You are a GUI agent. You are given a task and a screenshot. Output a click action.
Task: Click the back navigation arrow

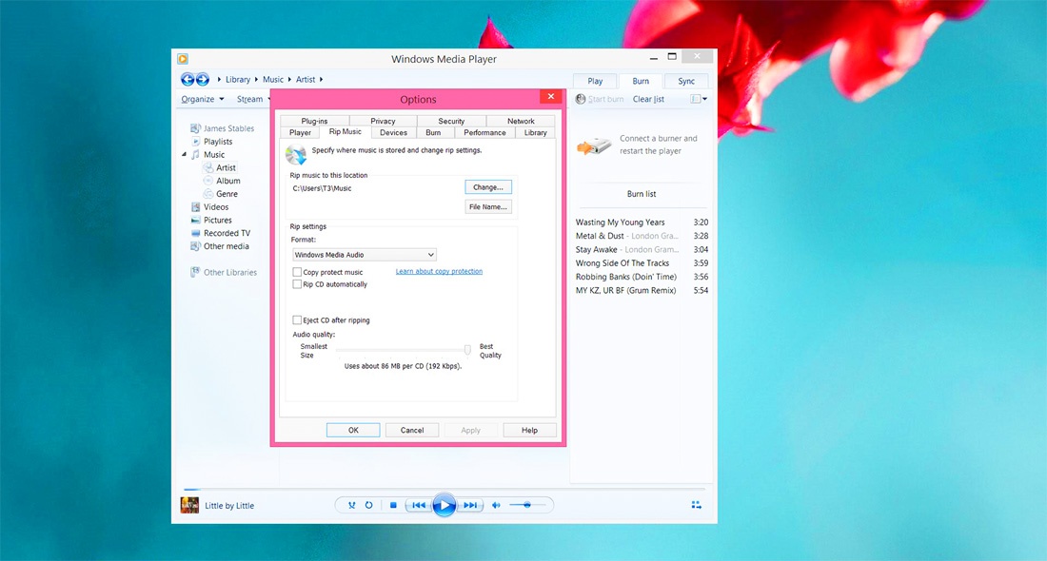click(188, 79)
